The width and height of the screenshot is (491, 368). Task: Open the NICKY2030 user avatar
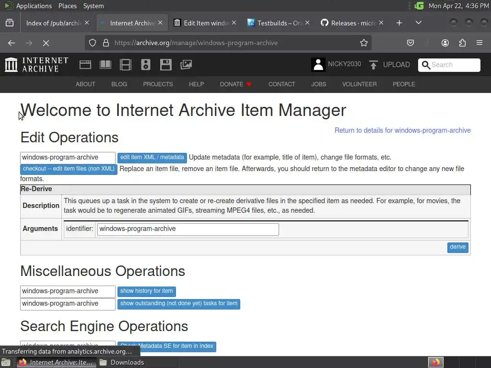[x=318, y=65]
